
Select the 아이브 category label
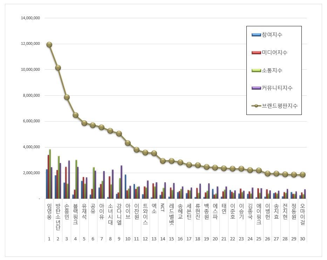pos(128,211)
